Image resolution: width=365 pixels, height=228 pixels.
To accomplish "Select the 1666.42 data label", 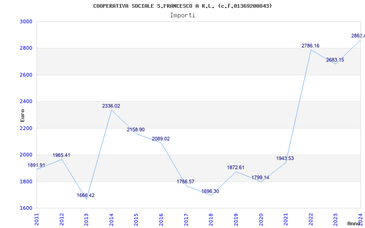I will [x=86, y=196].
